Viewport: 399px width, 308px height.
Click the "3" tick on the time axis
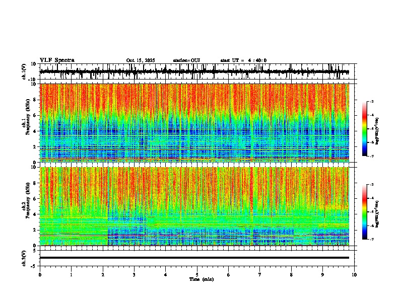pyautogui.click(x=134, y=275)
